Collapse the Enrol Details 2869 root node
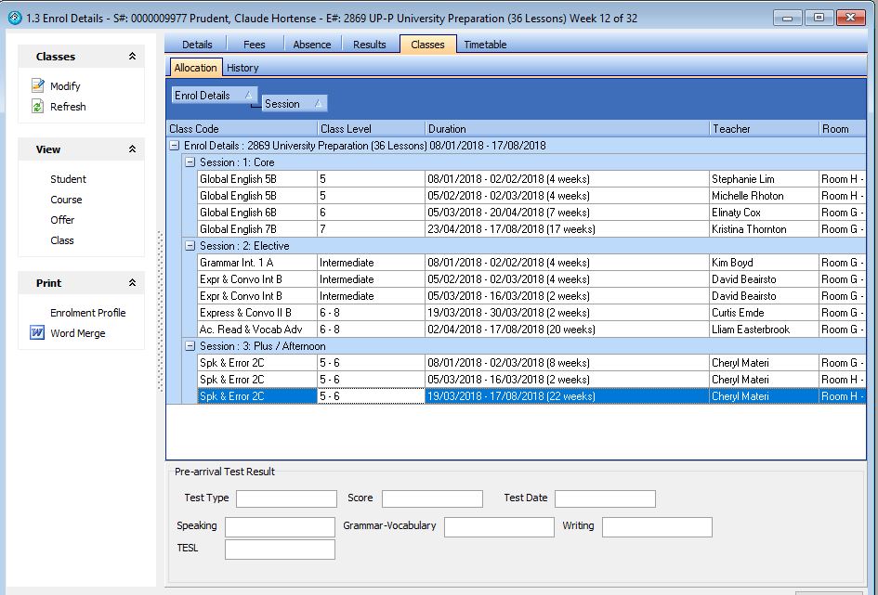Screen dimensions: 878x595 click(175, 146)
